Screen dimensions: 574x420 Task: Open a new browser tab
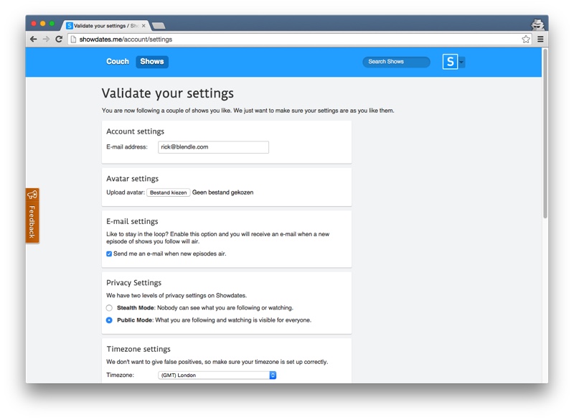coord(159,26)
